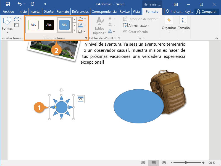221x166 pixels.
Task: Click the Text Fill letter A icon
Action: click(110, 19)
